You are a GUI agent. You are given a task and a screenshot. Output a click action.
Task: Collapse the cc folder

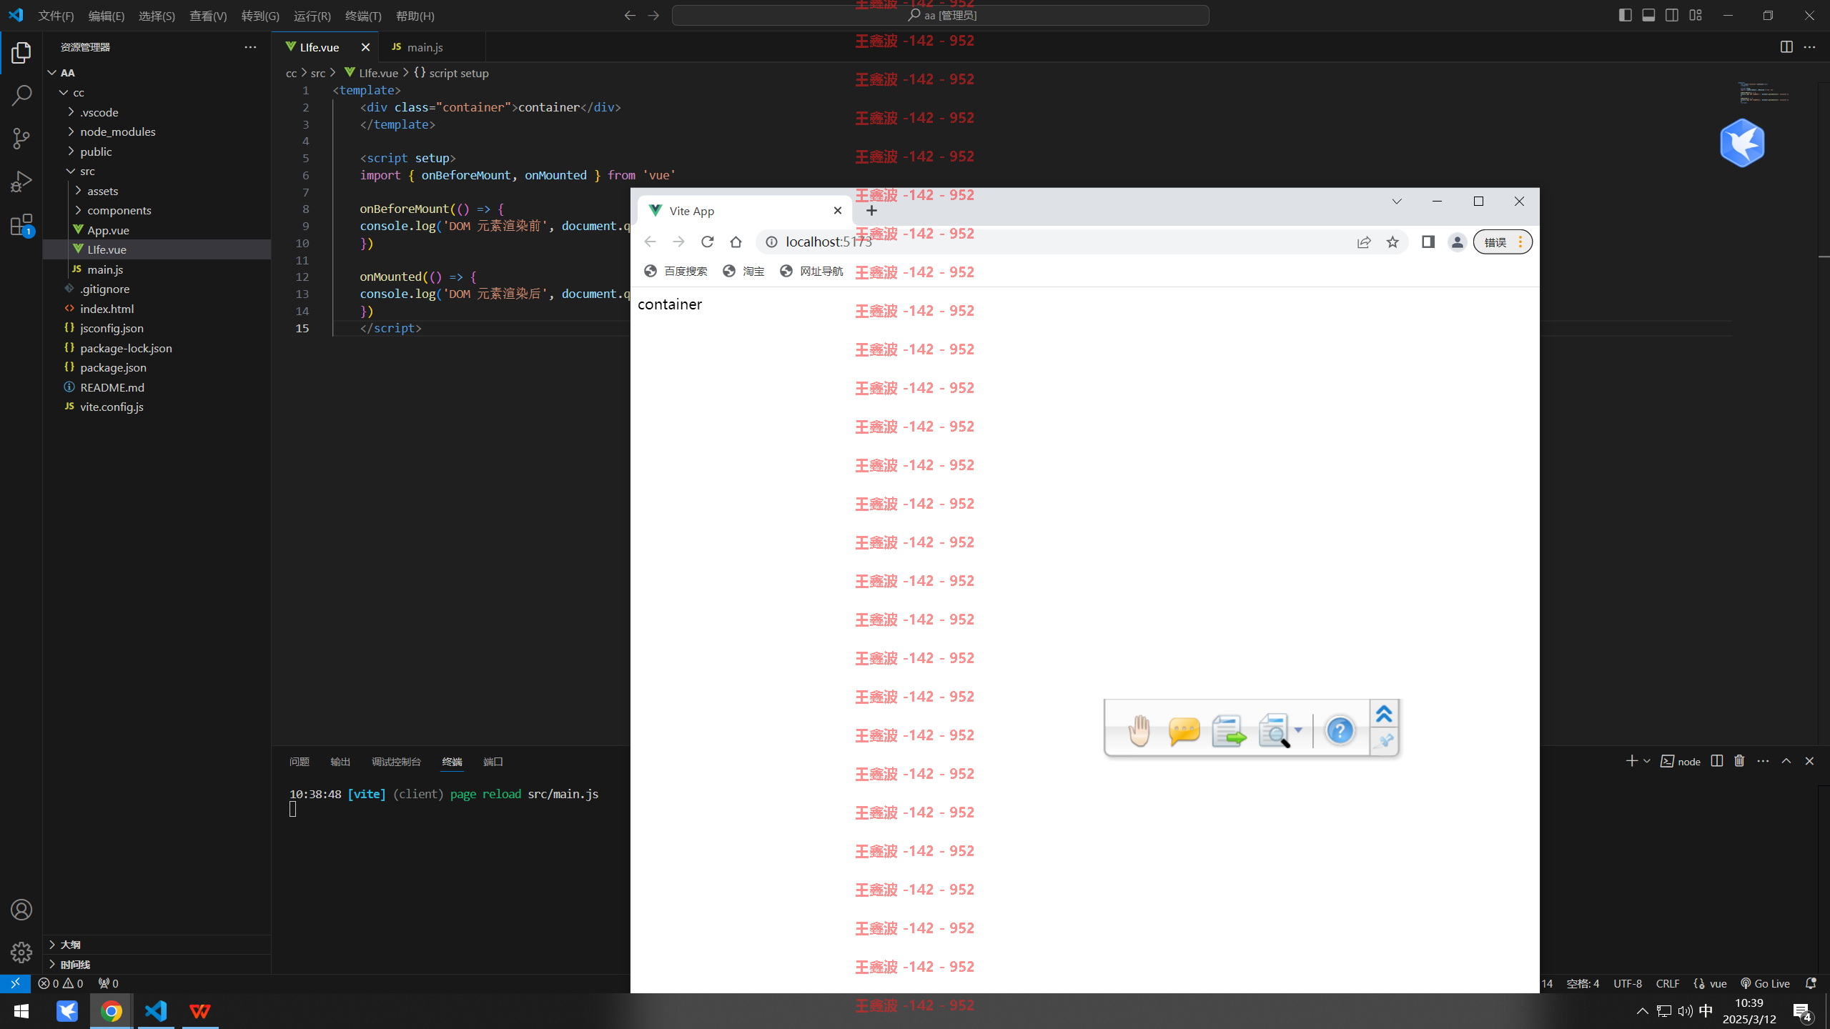click(157, 92)
